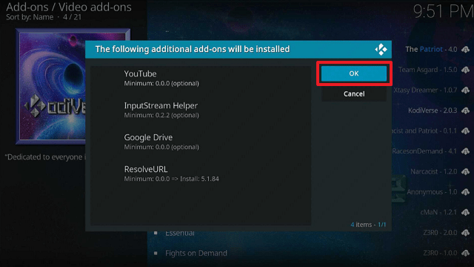
Task: Click Cancel in the add-ons dialog
Action: pos(354,94)
